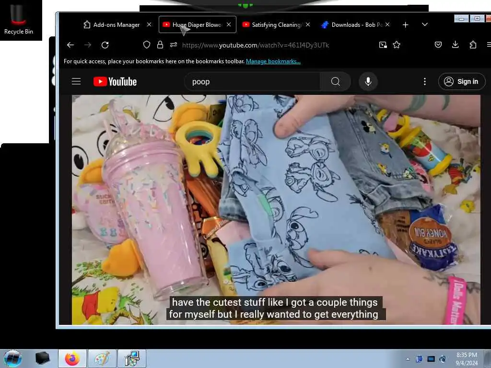Open YouTube settings three-dot menu
The image size is (491, 368).
click(x=425, y=81)
